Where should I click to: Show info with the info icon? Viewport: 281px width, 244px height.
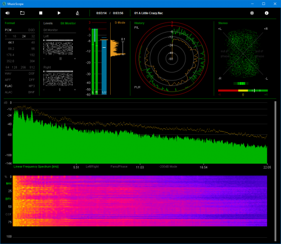click(x=266, y=13)
